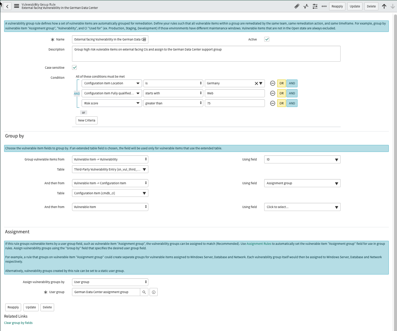Click AND on the Germany condition row
The width and height of the screenshot is (397, 331).
pyautogui.click(x=292, y=83)
